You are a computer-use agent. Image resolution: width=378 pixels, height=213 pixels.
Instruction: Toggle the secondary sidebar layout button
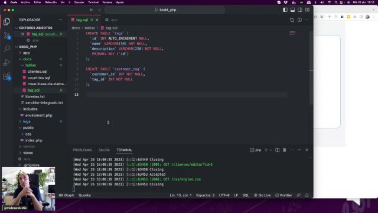point(300,9)
